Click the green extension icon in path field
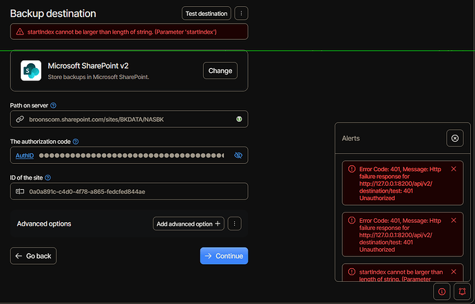This screenshot has width=475, height=304. [238, 119]
